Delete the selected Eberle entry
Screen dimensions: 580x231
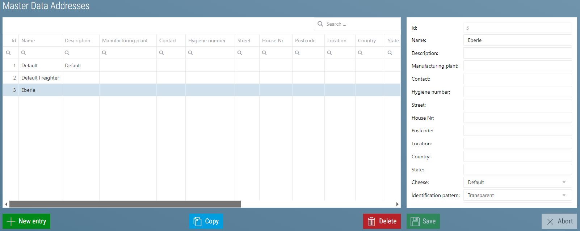click(x=382, y=221)
